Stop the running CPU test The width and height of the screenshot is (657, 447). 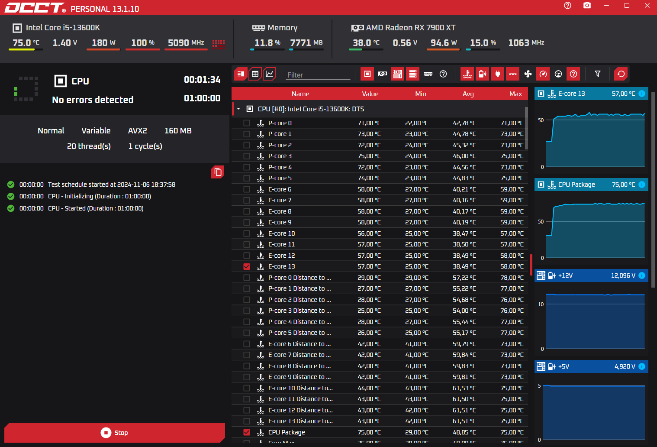(115, 433)
